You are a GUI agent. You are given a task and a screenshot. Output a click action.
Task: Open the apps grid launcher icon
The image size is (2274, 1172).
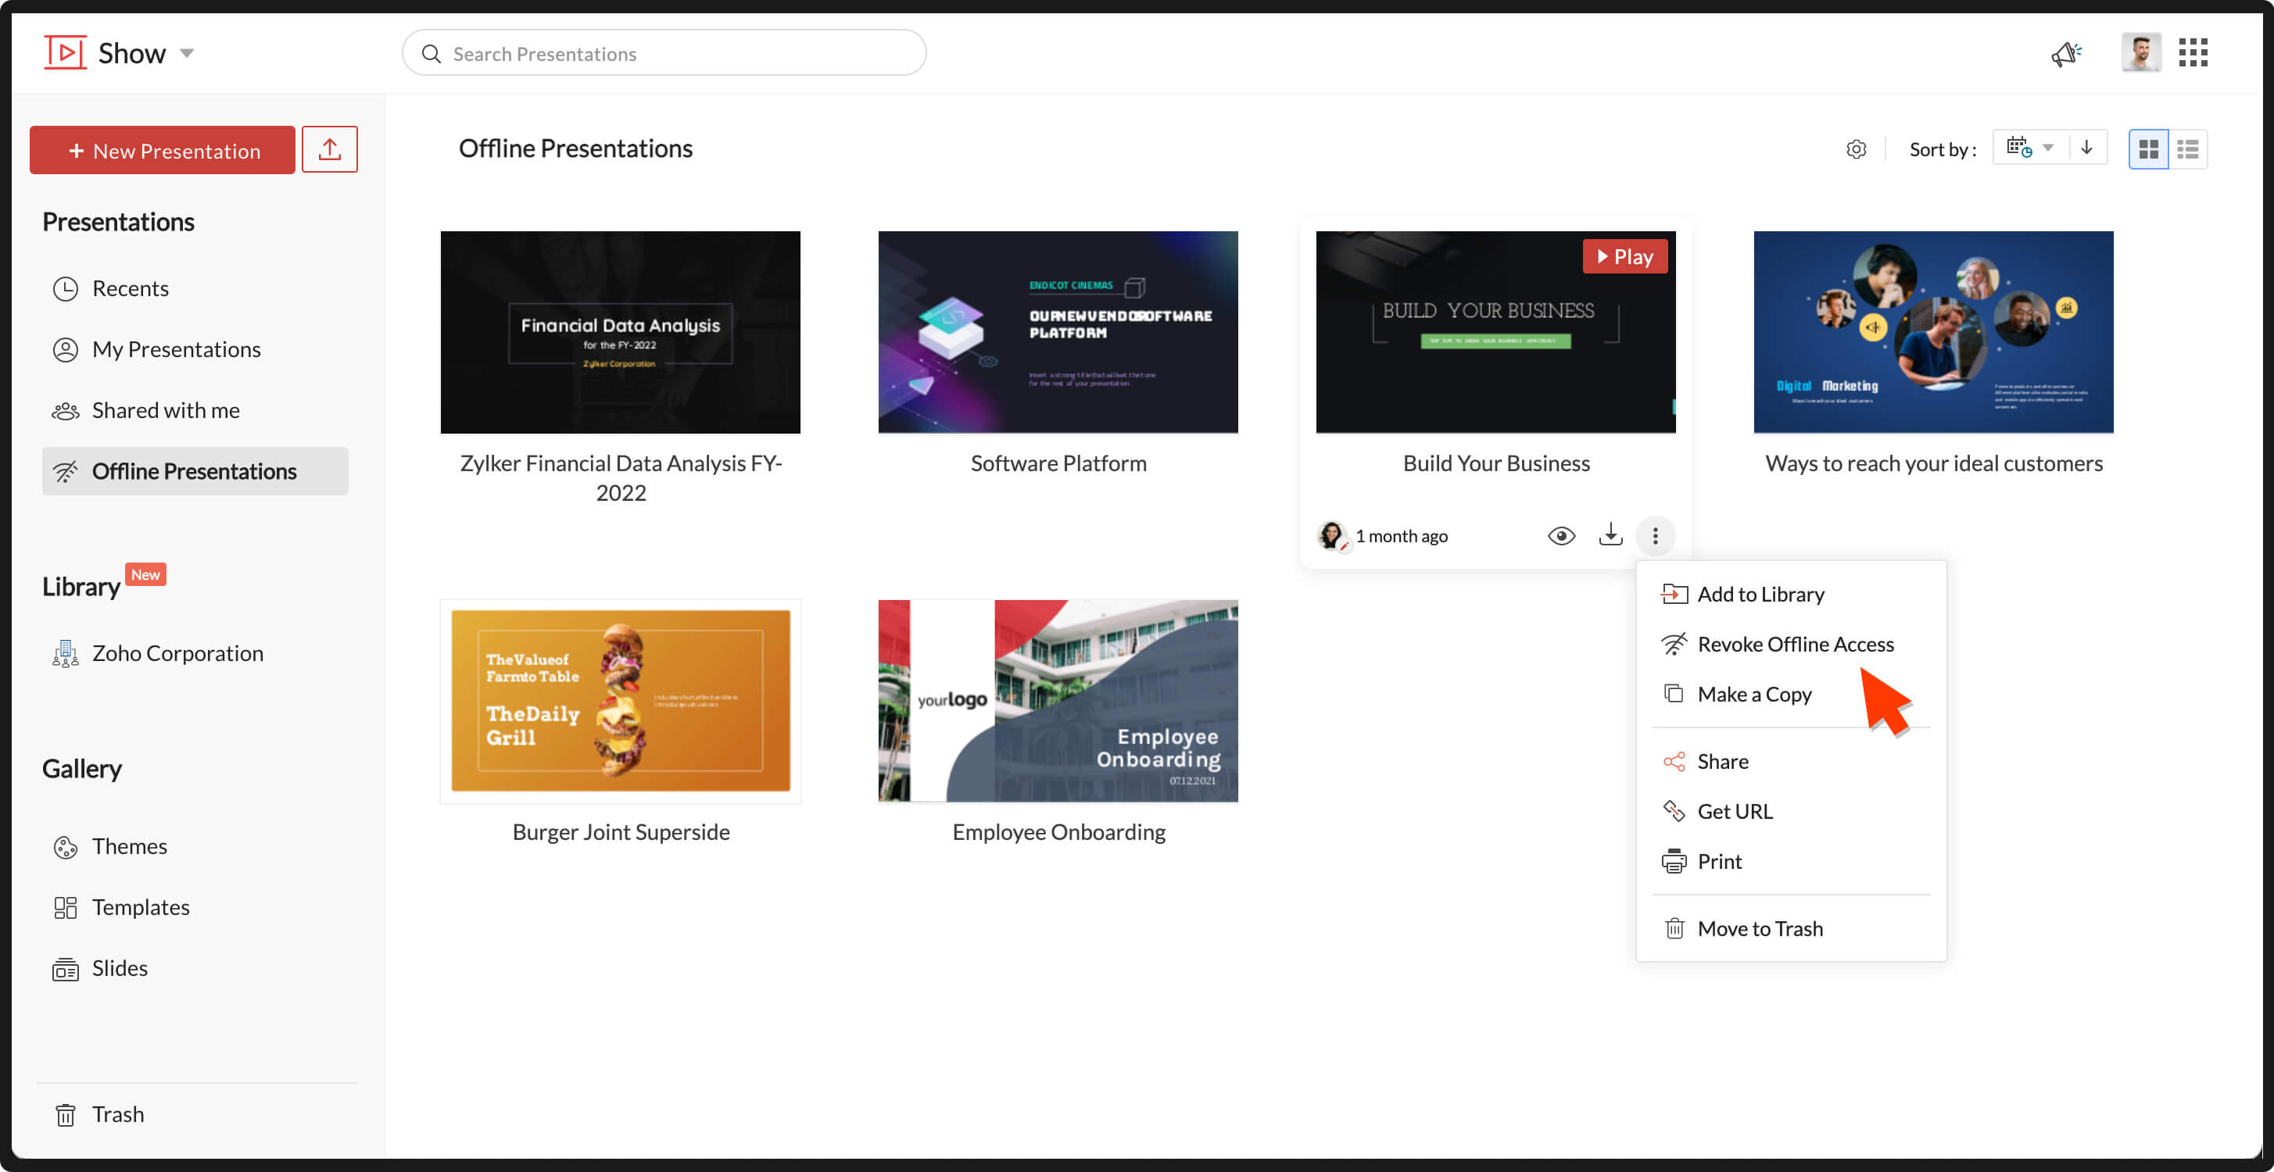click(x=2192, y=53)
